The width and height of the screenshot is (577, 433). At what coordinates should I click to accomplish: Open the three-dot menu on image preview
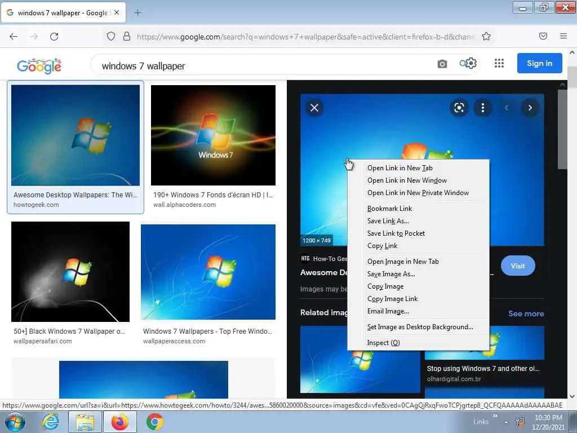click(x=482, y=108)
